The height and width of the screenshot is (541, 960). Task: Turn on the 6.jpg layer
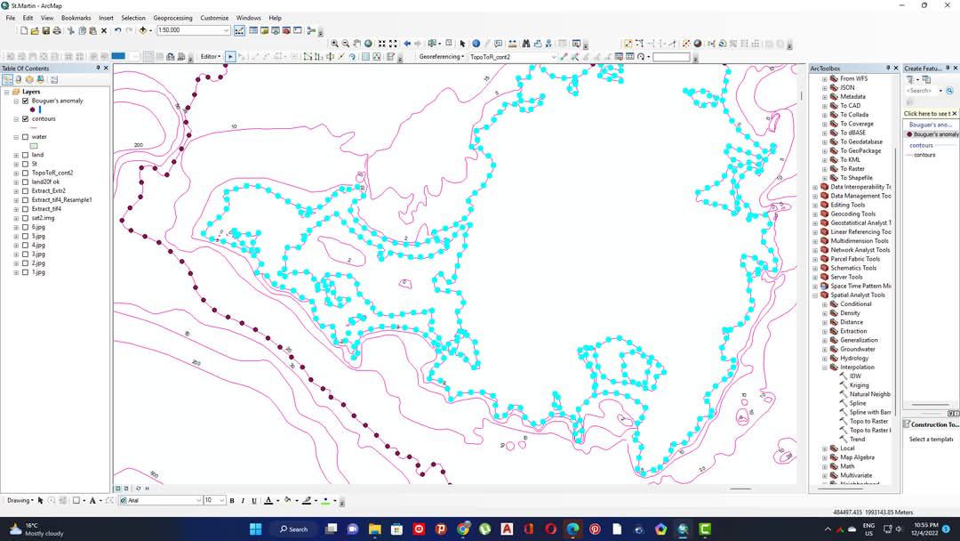pos(25,227)
